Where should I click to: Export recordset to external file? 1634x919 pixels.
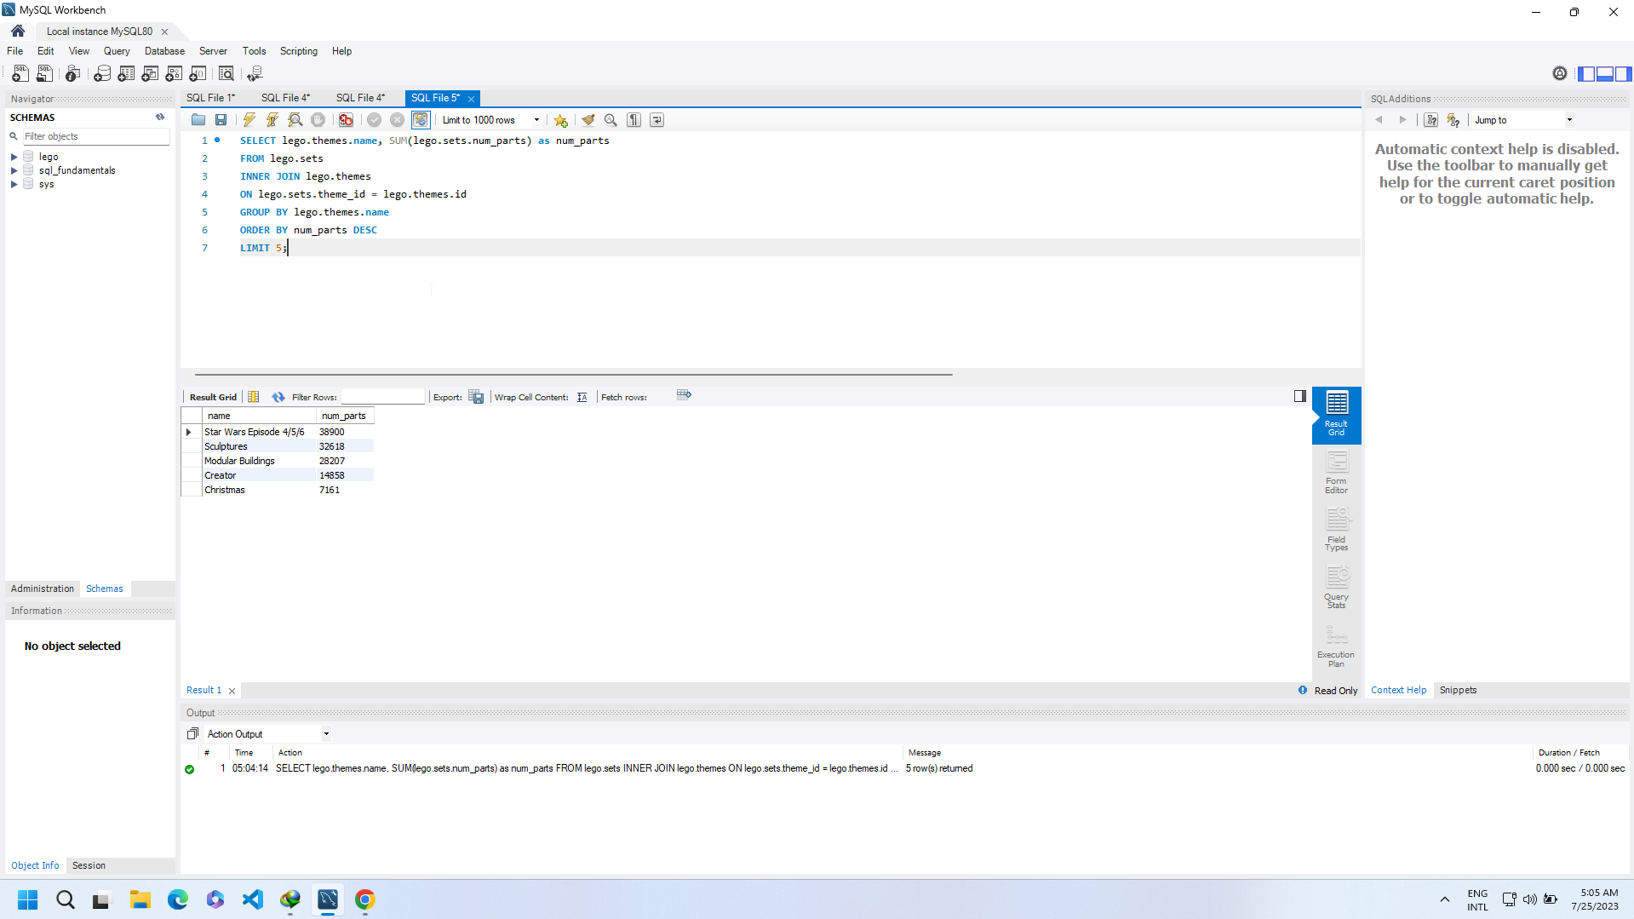coord(476,397)
